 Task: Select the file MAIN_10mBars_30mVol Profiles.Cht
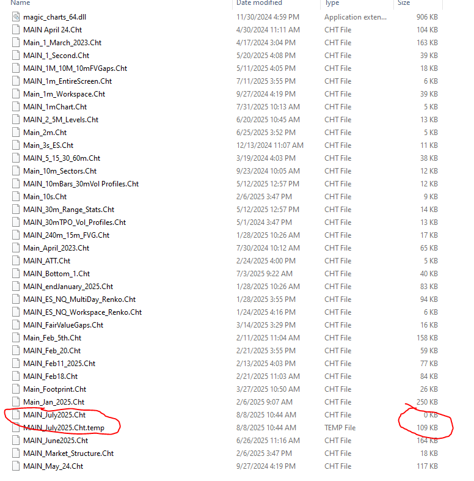81,184
